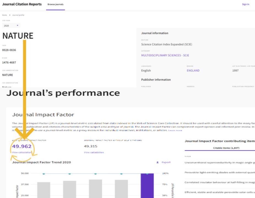This screenshot has width=255, height=198.
Task: Click the 49.962 impact factor value
Action: click(22, 146)
